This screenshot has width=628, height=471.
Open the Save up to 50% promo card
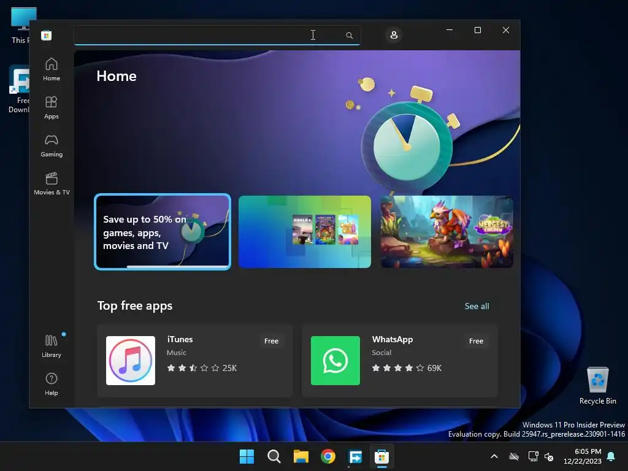163,232
